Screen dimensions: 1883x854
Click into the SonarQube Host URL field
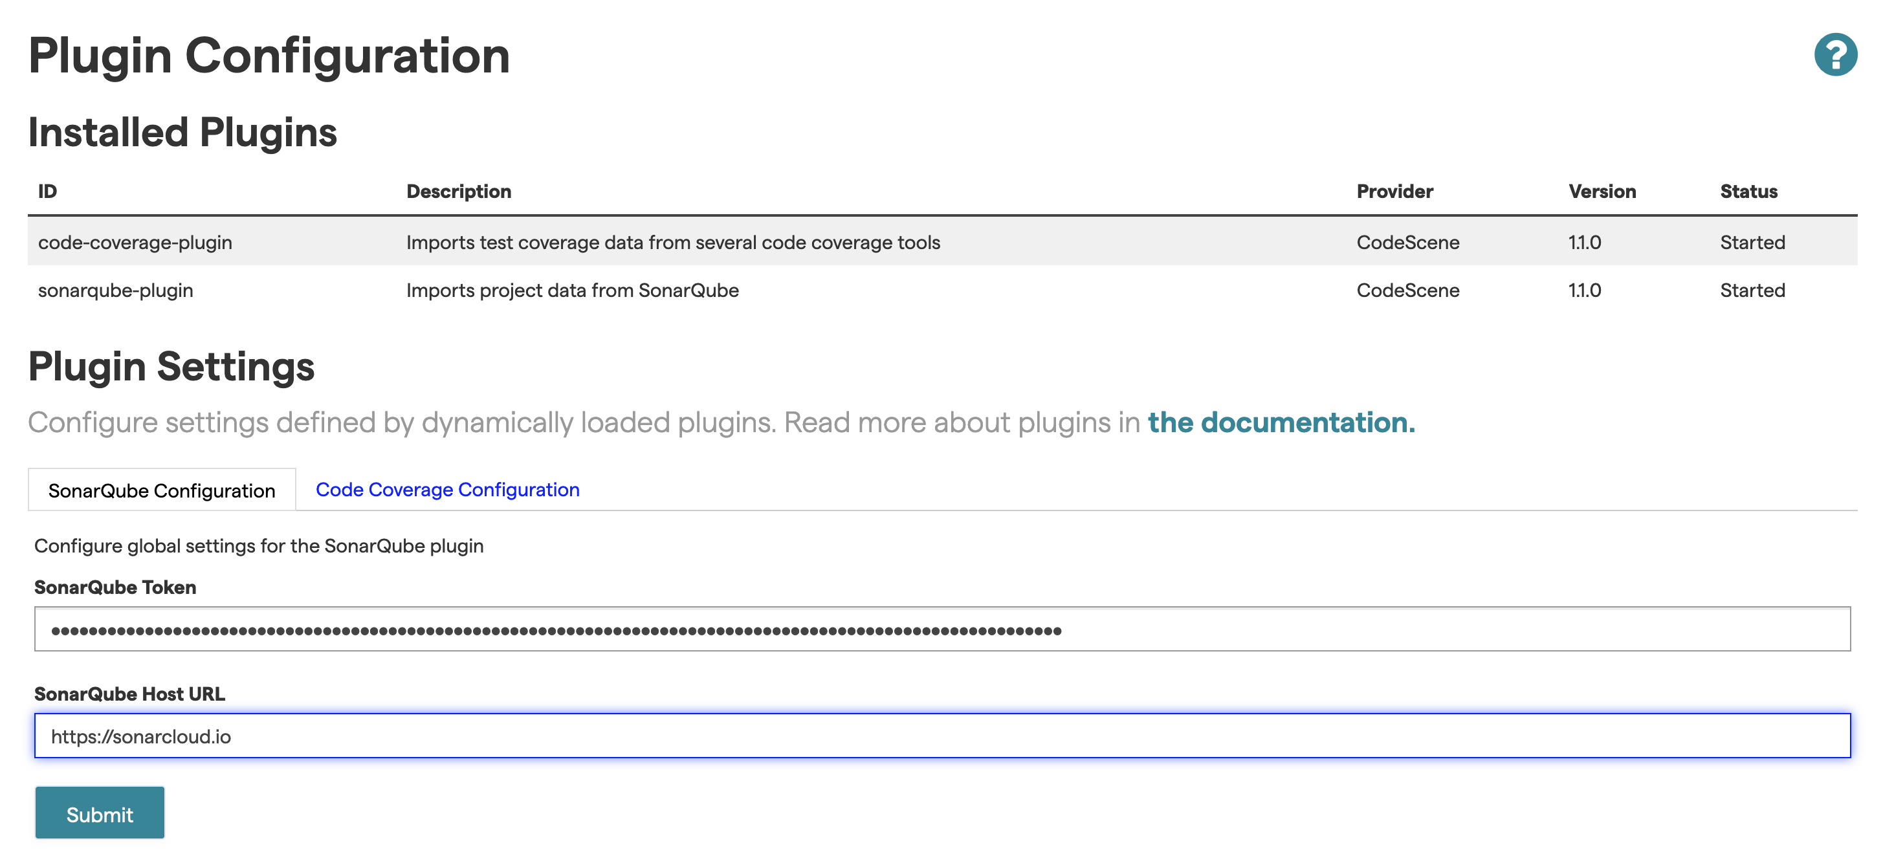(x=941, y=736)
